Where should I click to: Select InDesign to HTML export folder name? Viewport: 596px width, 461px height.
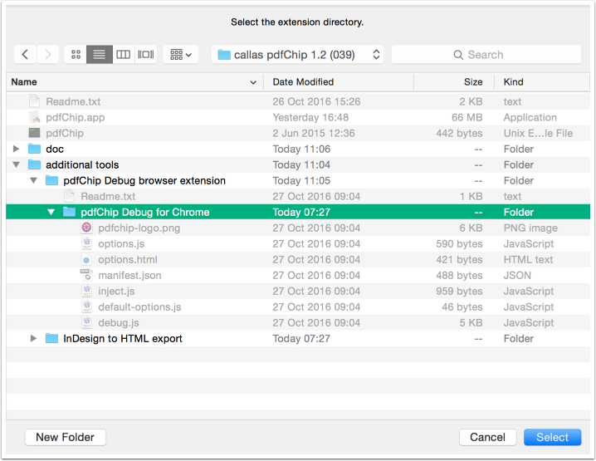point(123,339)
